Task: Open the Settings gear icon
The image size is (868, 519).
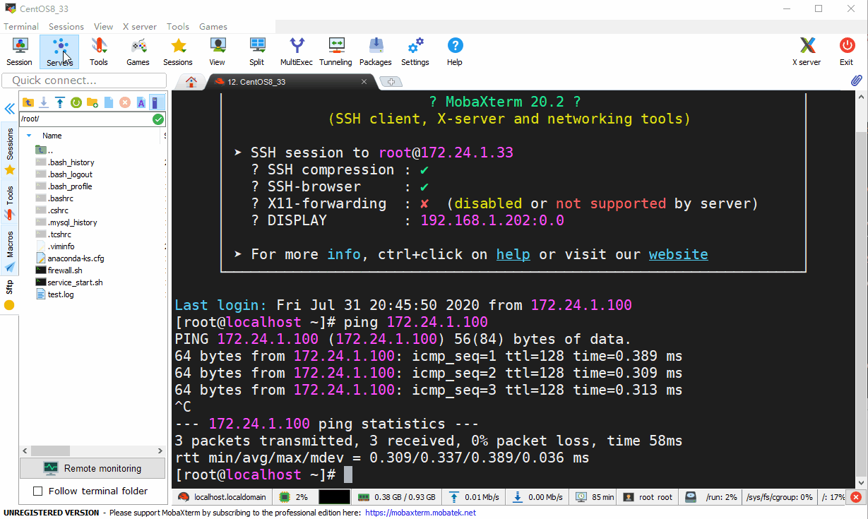Action: pos(415,52)
